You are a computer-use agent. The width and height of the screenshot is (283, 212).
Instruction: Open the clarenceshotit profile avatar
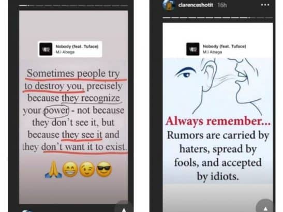point(169,5)
